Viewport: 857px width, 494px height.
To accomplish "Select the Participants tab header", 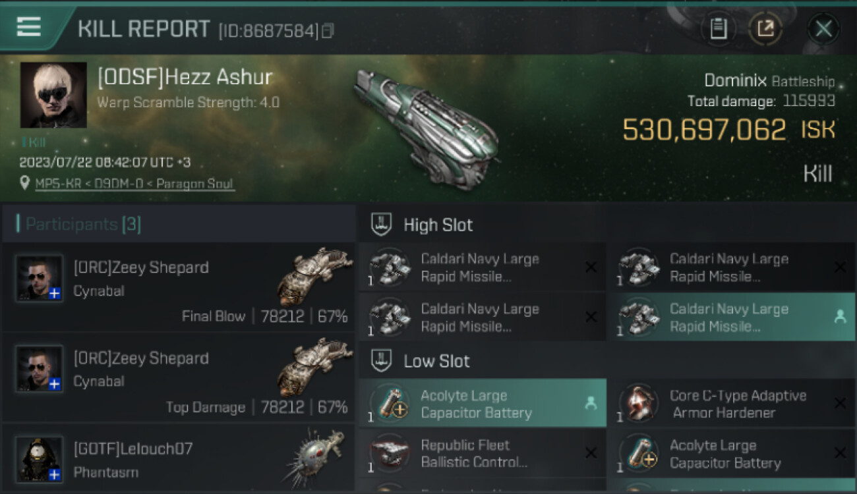I will coord(82,224).
